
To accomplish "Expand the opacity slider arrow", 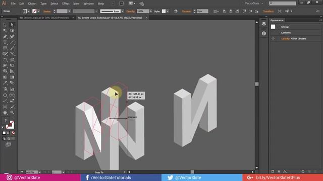I will (x=151, y=11).
